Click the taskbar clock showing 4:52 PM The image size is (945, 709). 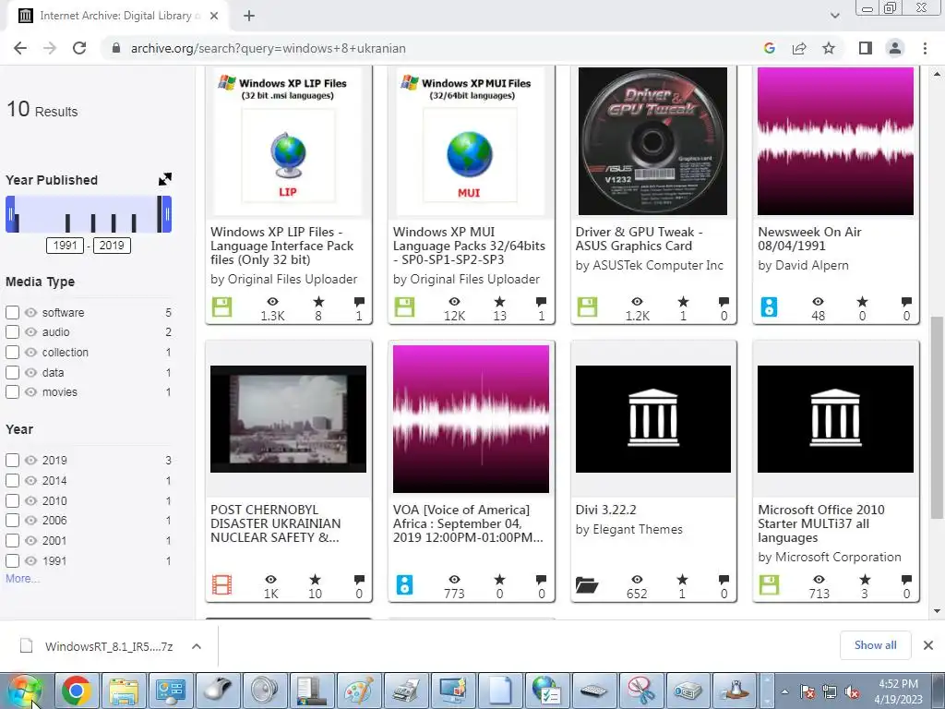coord(898,691)
